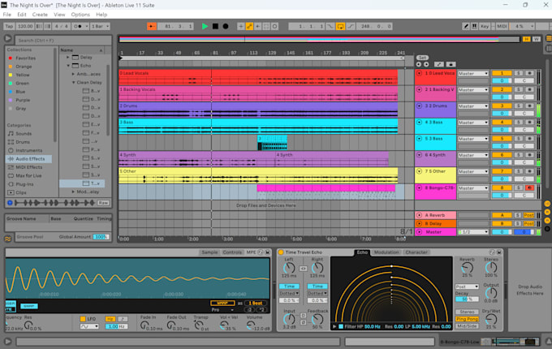Click the browser search field
The image size is (552, 349).
[x=63, y=41]
